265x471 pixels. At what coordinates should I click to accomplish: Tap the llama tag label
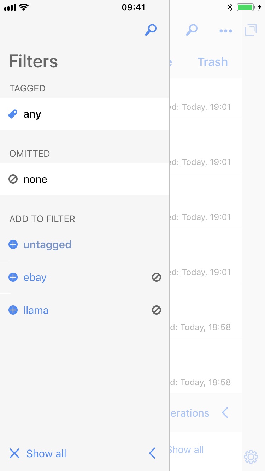click(x=36, y=311)
